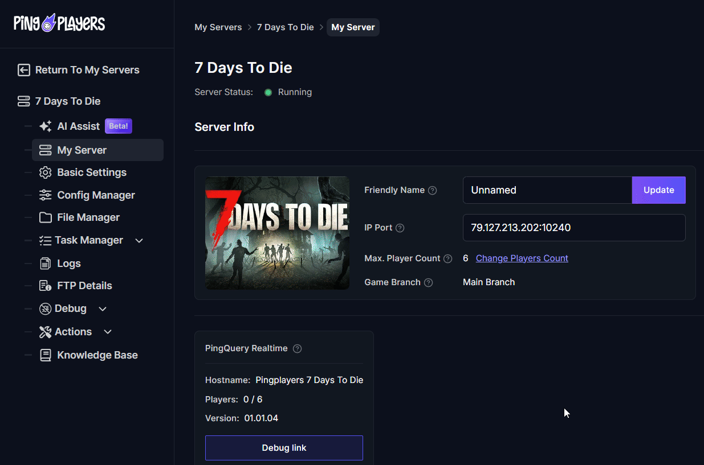Select My Server in the sidebar

point(97,150)
